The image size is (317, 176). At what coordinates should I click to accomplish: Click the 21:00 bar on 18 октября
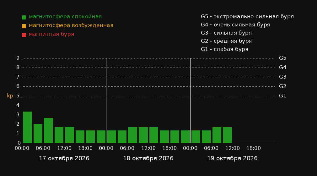(185, 137)
